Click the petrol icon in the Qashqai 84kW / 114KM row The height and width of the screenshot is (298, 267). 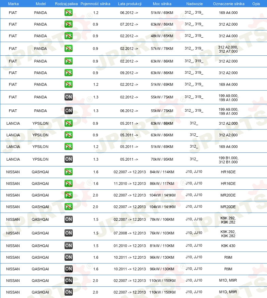click(68, 172)
